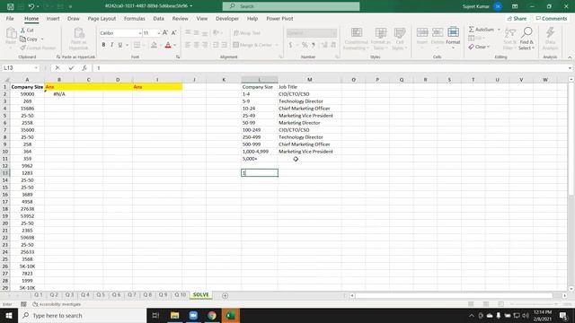Click the Copy icon in Clipboard group
575x323 pixels.
pos(22,39)
